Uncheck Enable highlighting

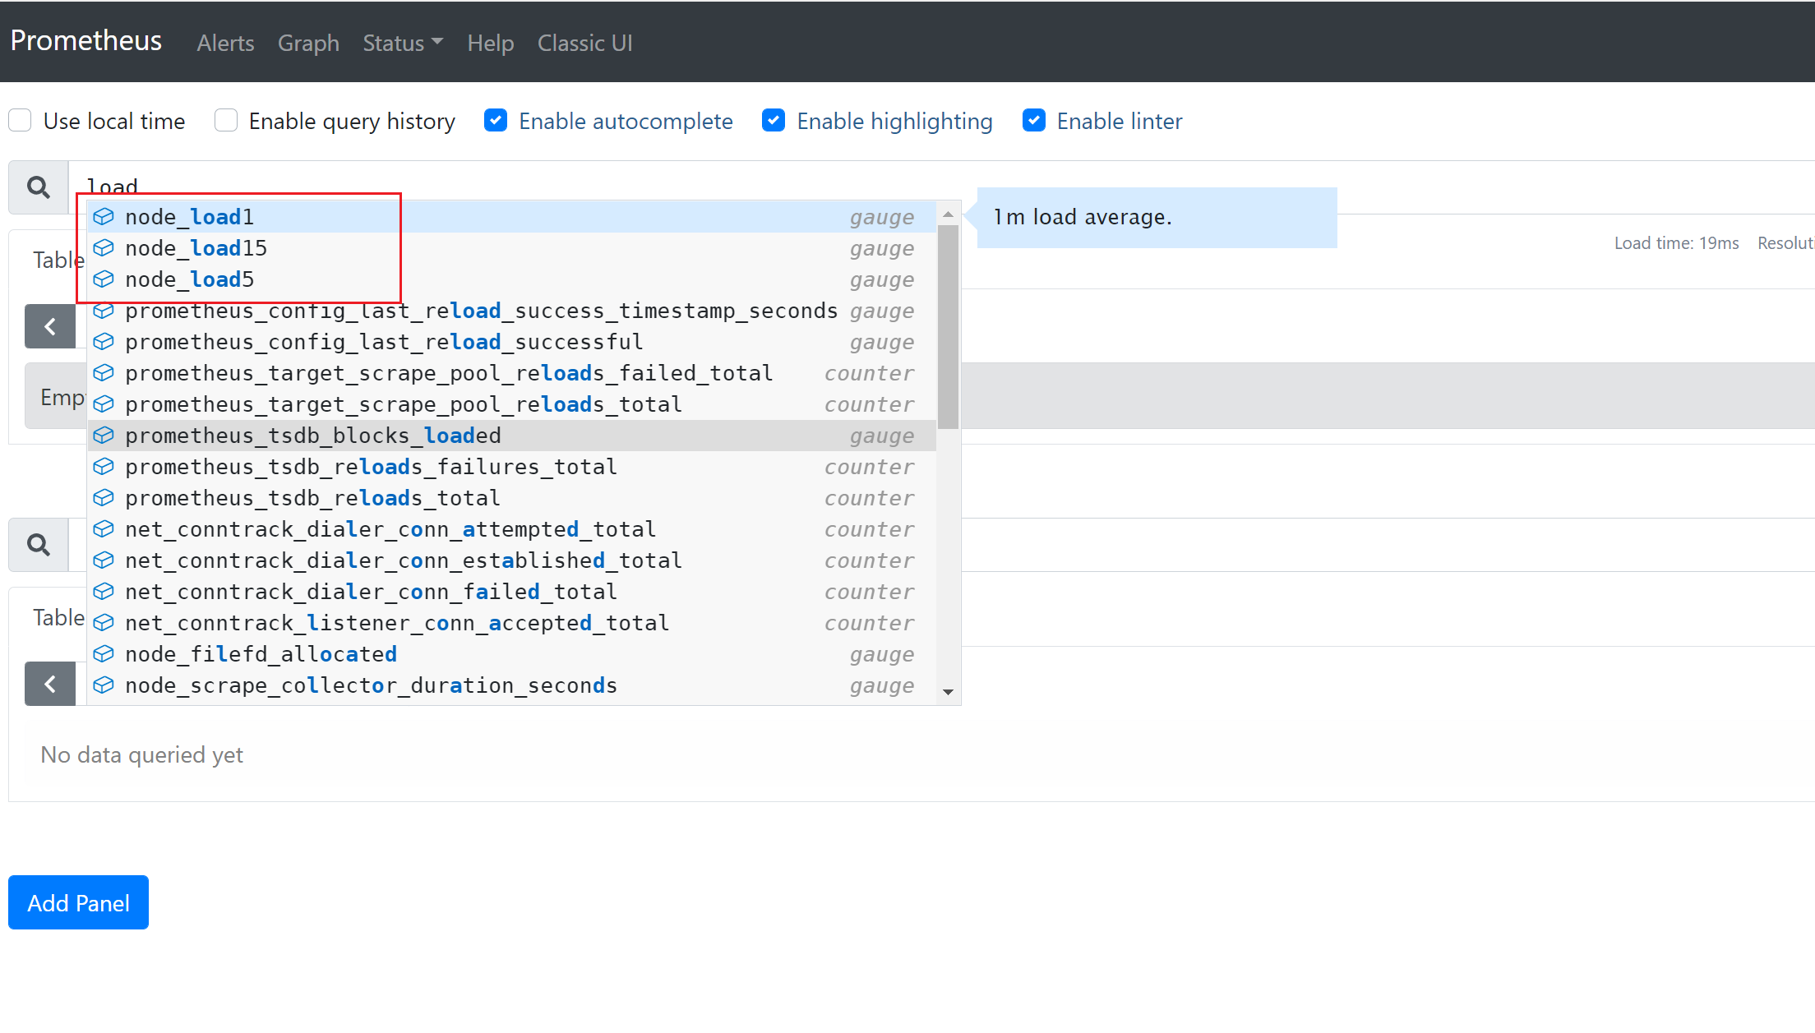pyautogui.click(x=774, y=121)
